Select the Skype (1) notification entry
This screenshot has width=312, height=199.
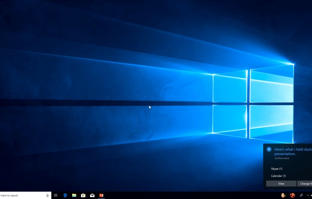tap(277, 169)
